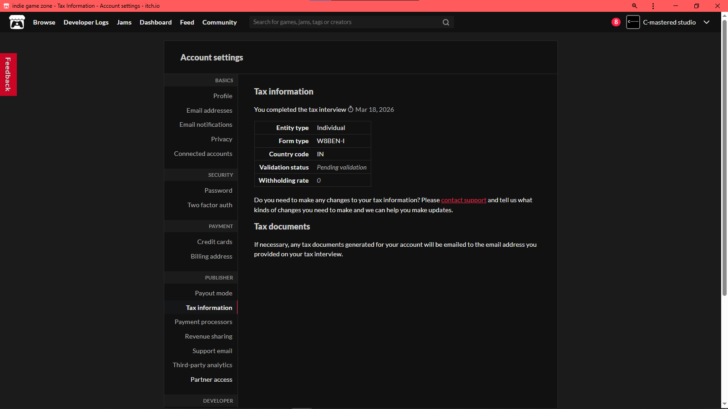Click the C-mastered studio avatar thumbnail

click(633, 22)
